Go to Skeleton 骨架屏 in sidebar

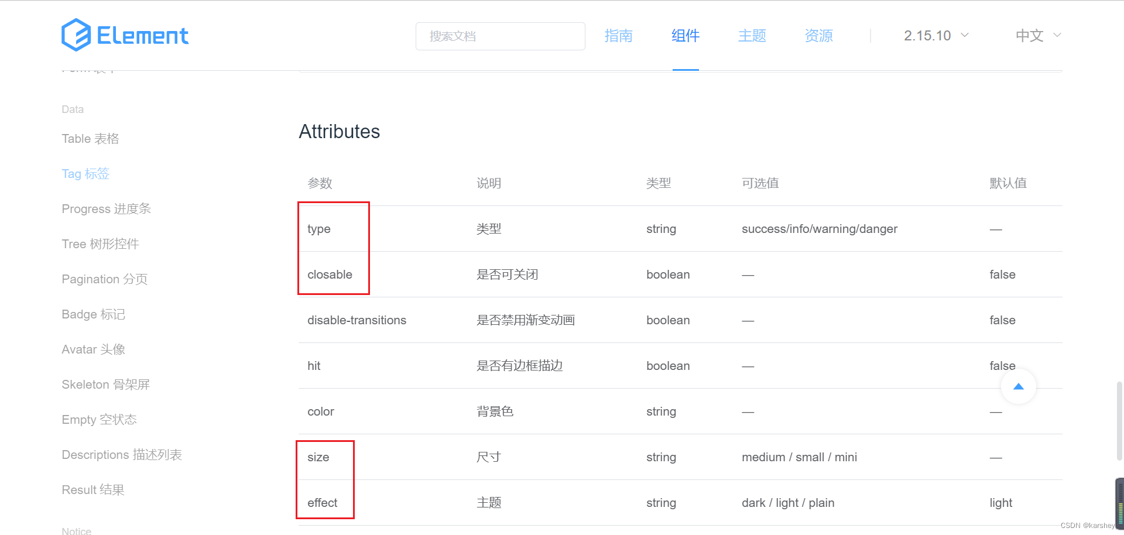pyautogui.click(x=106, y=385)
